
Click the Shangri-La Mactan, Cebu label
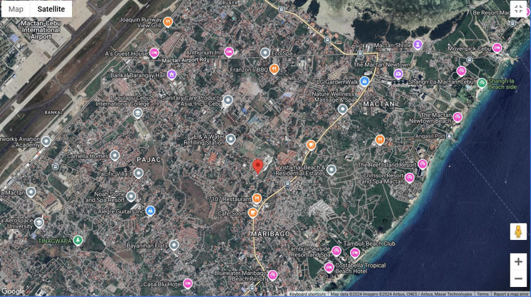coord(441,82)
